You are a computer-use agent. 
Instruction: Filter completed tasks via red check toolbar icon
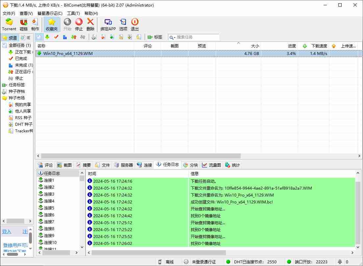point(56,37)
